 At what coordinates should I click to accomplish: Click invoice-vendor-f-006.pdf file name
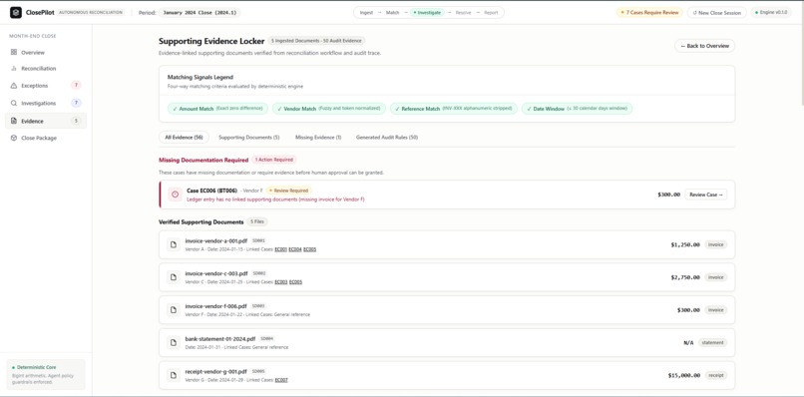click(215, 306)
